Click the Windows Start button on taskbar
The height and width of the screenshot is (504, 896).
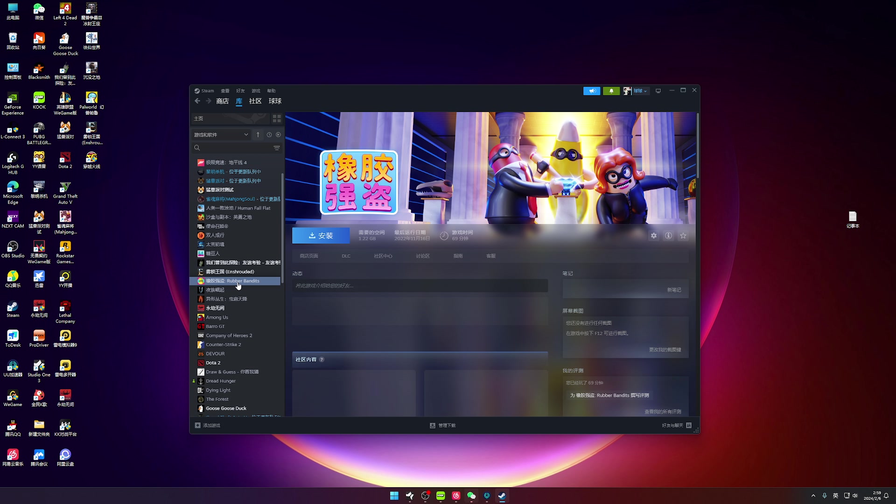click(394, 496)
